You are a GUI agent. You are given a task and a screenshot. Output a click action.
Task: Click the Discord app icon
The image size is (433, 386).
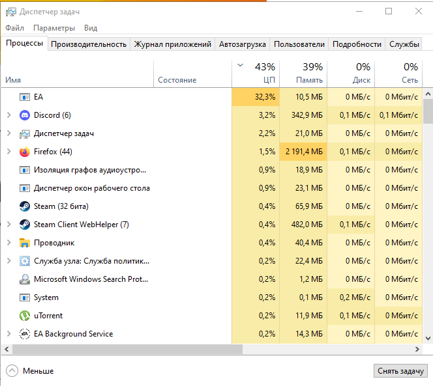[x=25, y=115]
